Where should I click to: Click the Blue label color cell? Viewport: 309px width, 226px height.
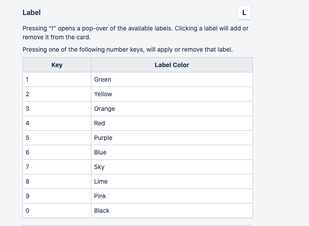click(100, 152)
